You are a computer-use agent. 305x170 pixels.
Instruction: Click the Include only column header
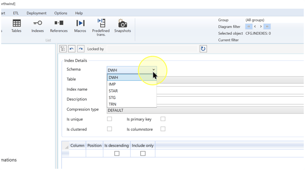(x=143, y=146)
